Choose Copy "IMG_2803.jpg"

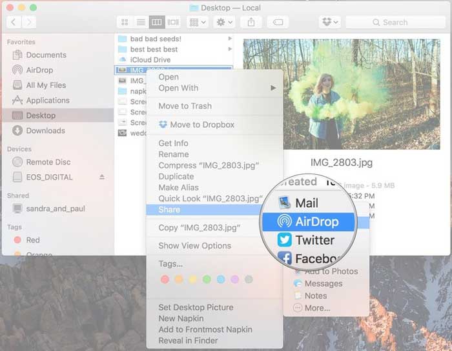tap(199, 228)
